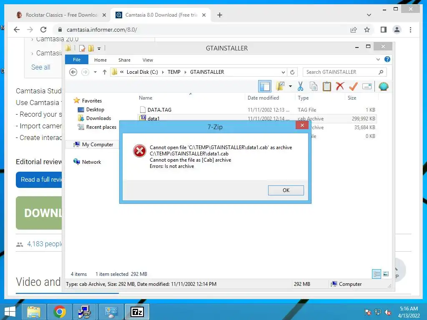The image size is (427, 320).
Task: Toggle the navigation pane toolbar button
Action: tap(265, 87)
